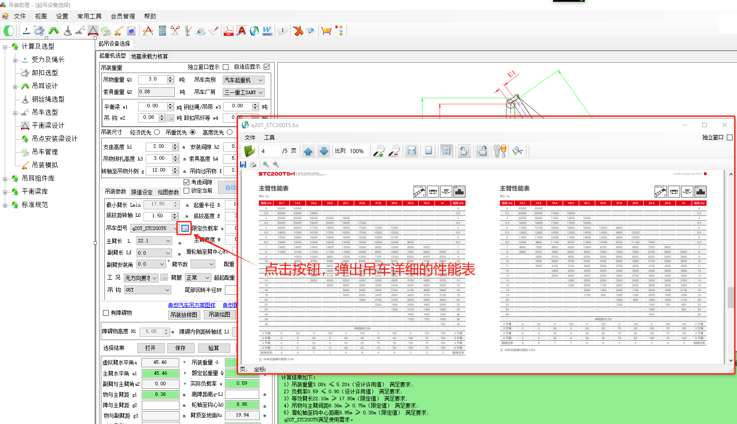The width and height of the screenshot is (737, 424).
Task: Switch to 限值设定 tab
Action: pyautogui.click(x=142, y=192)
